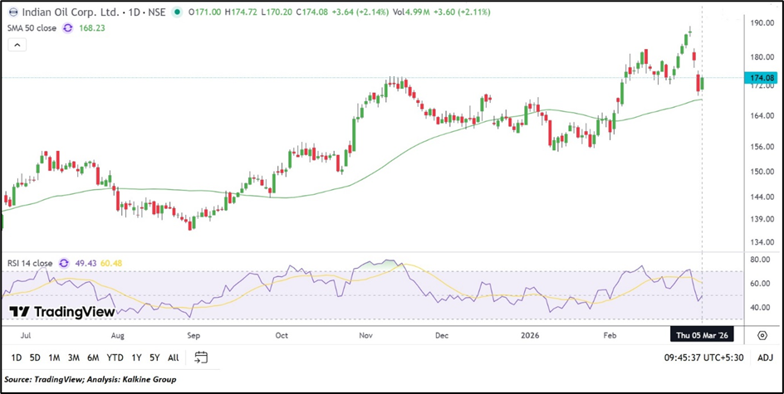Toggle ADJ adjusted data setting

click(x=765, y=358)
